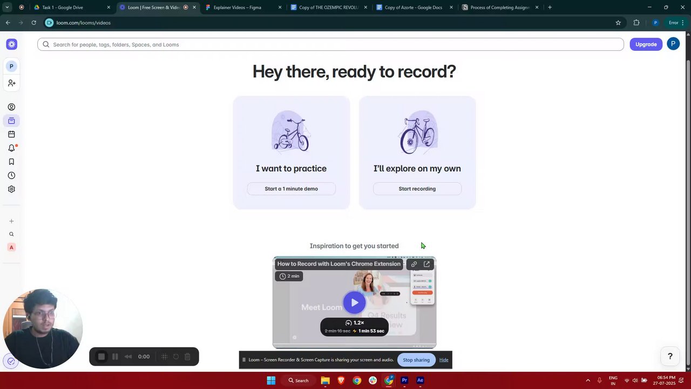This screenshot has height=389, width=691.
Task: Switch to Task 1 - Google Drive tab
Action: [x=71, y=8]
